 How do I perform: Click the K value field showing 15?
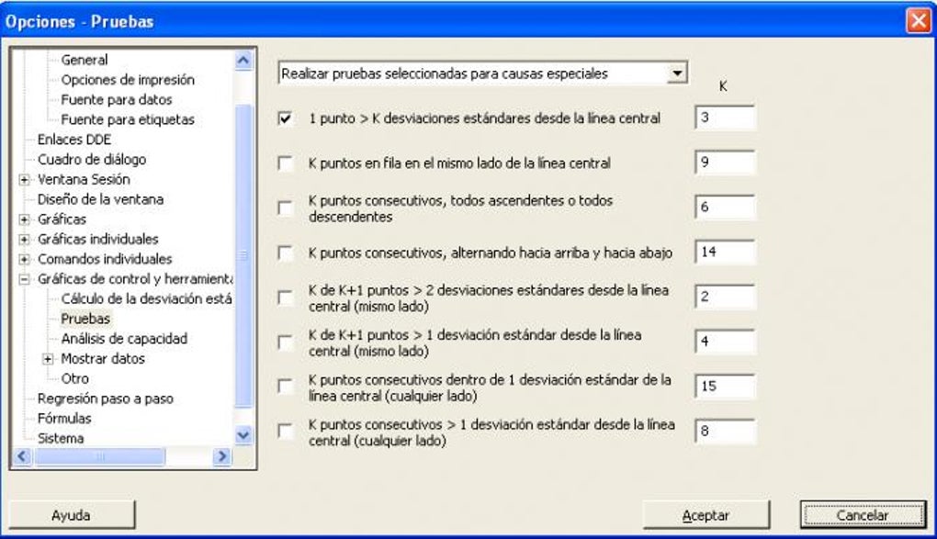[x=726, y=387]
